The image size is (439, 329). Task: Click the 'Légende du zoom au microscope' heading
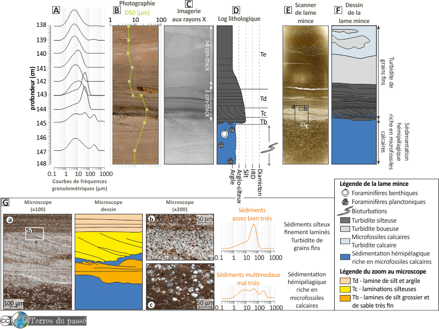tap(382, 271)
